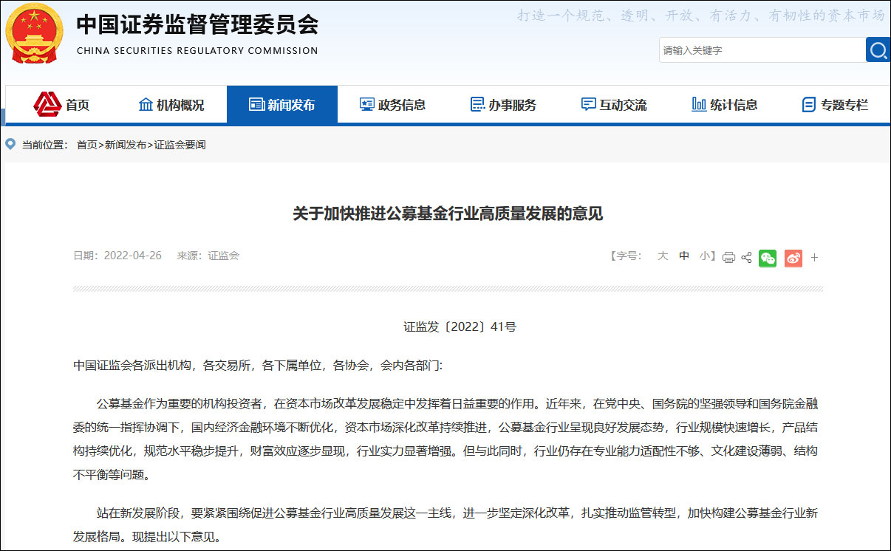Click the document number 证监发〔2022〕41号
This screenshot has width=891, height=551.
[x=460, y=326]
